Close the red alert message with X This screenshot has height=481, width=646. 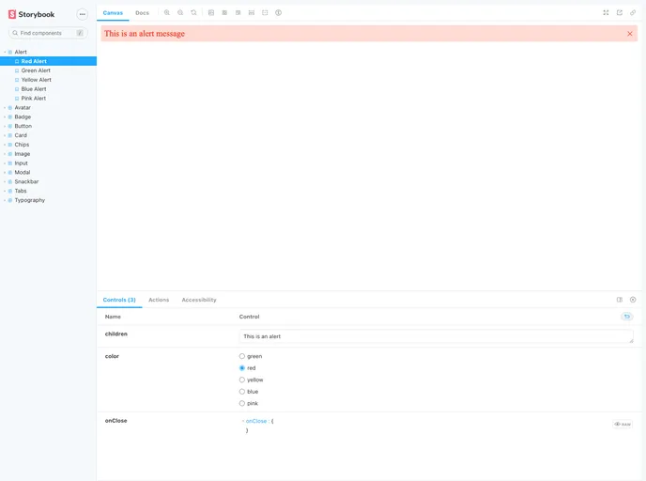[630, 34]
